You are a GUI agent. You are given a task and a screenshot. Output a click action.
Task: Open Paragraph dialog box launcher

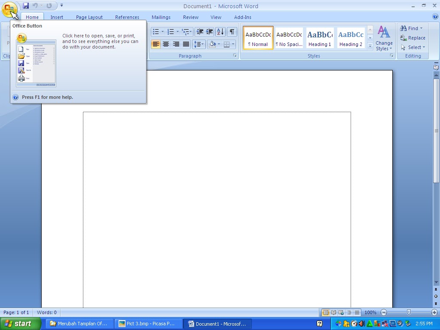point(235,56)
